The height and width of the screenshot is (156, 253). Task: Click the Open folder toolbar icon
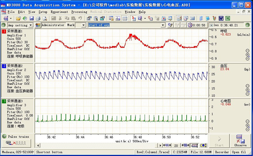pyautogui.click(x=19, y=18)
